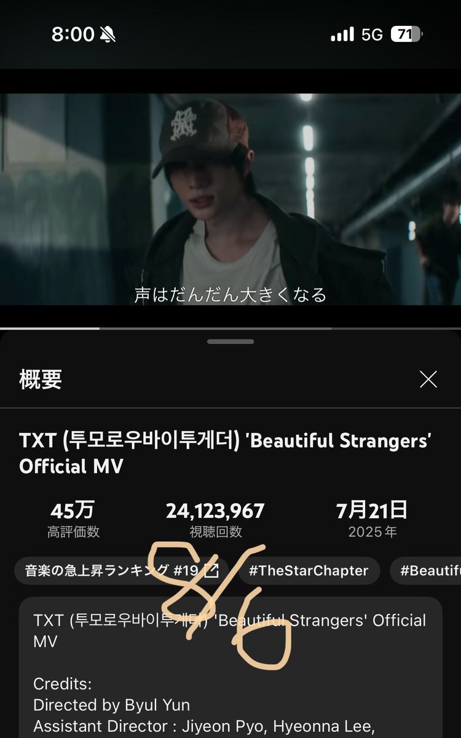Viewport: 461px width, 738px height.
Task: Tap the cellular signal bars icon
Action: pyautogui.click(x=342, y=34)
